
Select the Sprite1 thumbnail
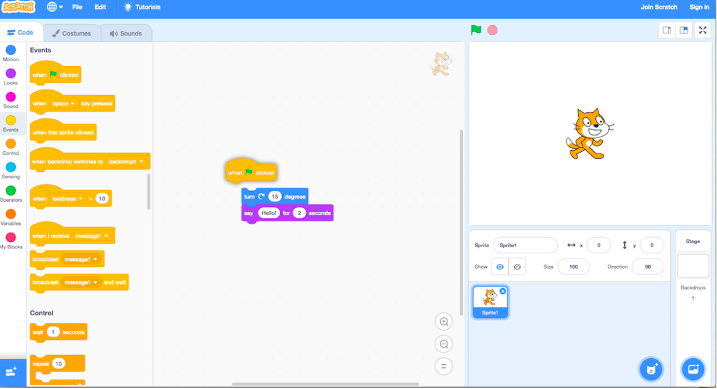(x=490, y=302)
